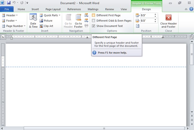The height and width of the screenshot is (130, 194).
Task: Open Microsoft Word Help question mark icon
Action: coord(191,9)
